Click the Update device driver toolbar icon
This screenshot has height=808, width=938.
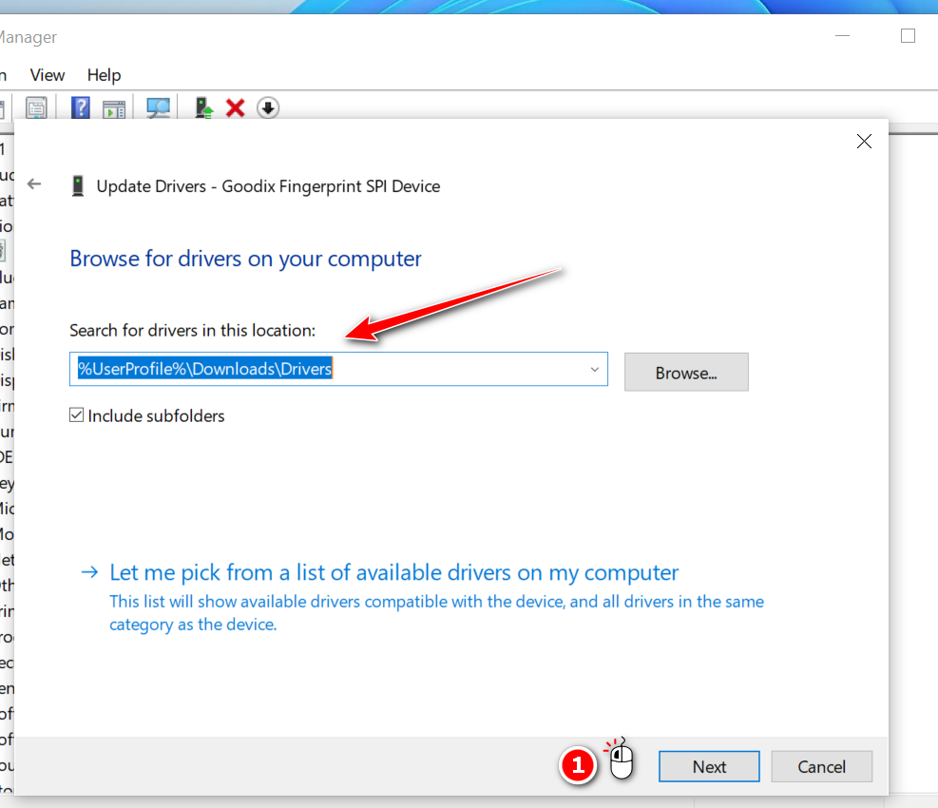tap(204, 108)
